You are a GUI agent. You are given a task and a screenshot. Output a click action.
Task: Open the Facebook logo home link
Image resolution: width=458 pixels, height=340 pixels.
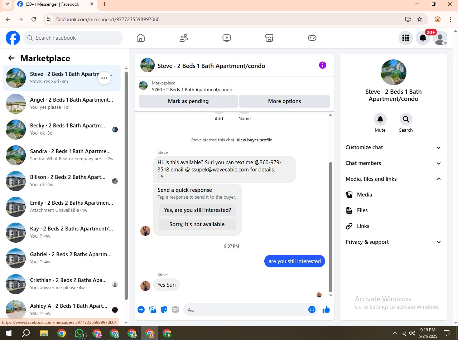13,38
